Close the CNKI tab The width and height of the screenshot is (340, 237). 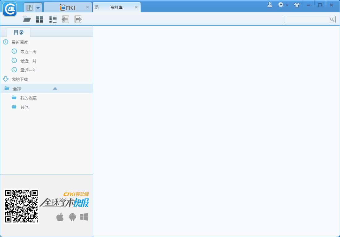tap(87, 7)
